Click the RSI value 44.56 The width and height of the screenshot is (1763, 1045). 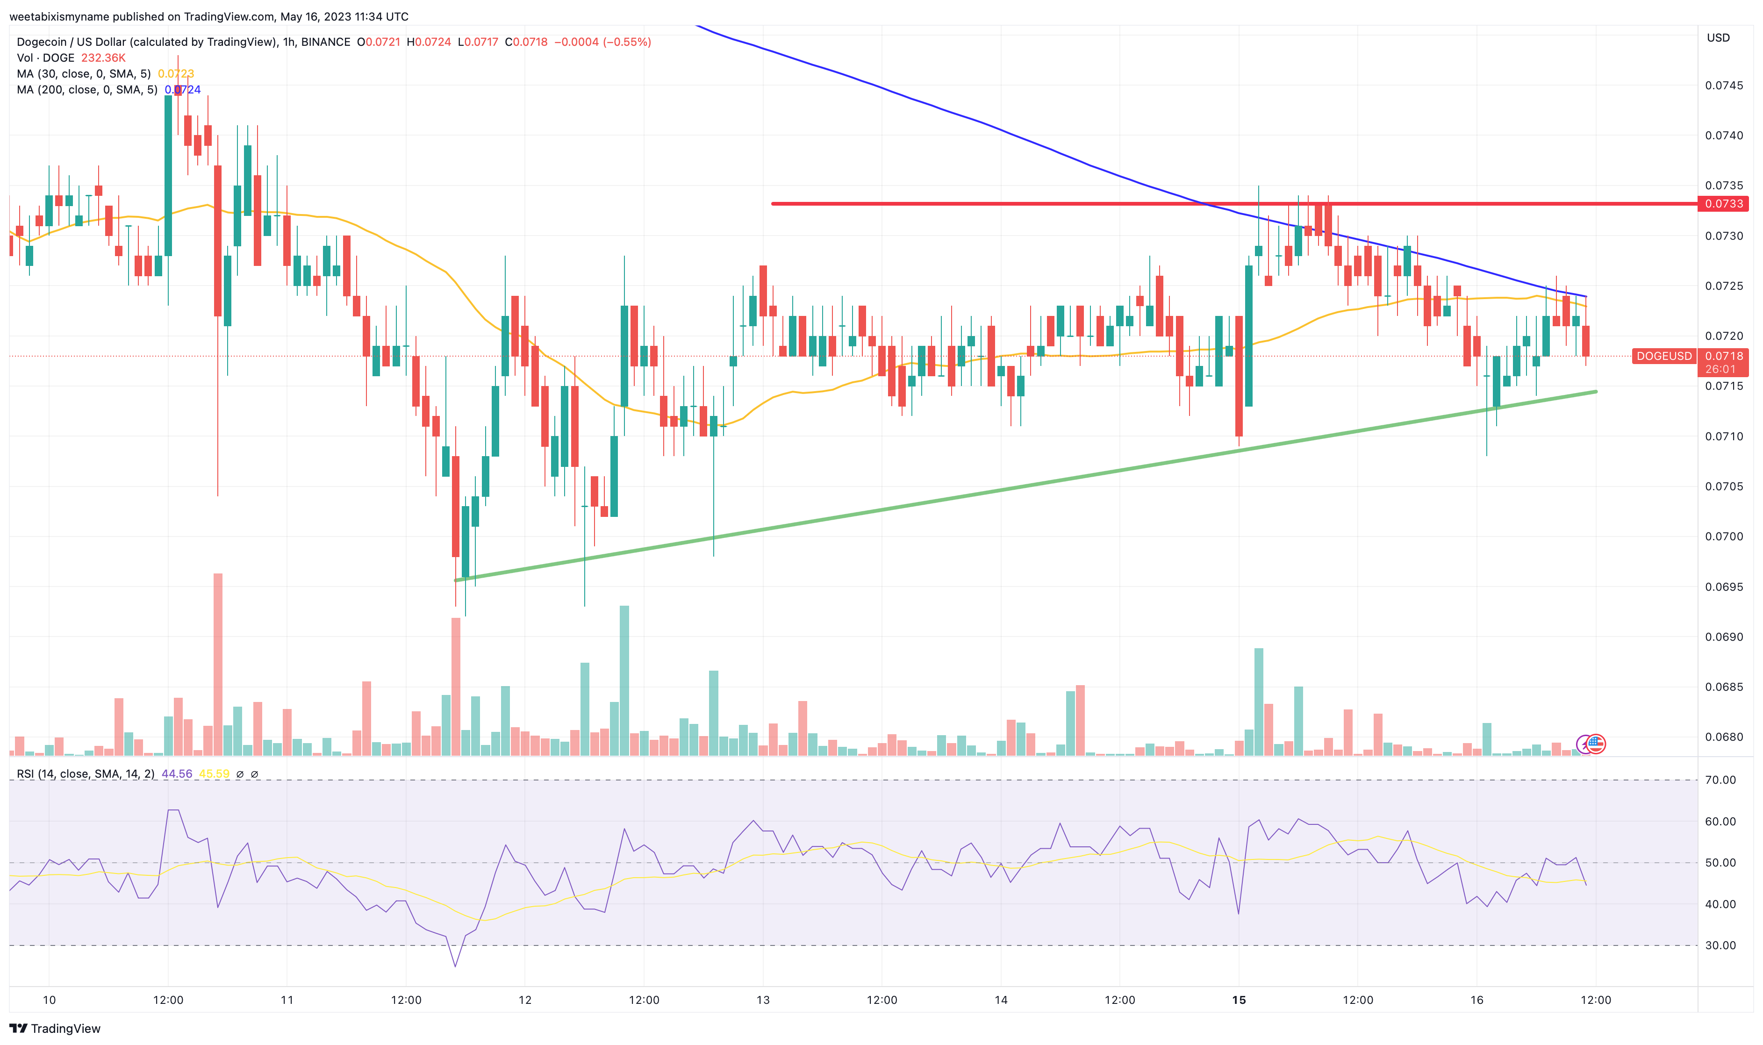coord(177,774)
